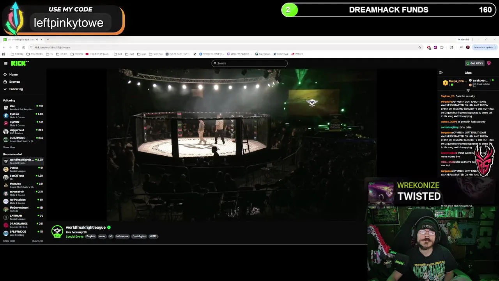Select the k1 tag
The width and height of the screenshot is (499, 281).
(111, 237)
